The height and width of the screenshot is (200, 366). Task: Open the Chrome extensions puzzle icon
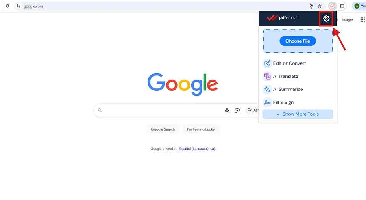coord(342,6)
